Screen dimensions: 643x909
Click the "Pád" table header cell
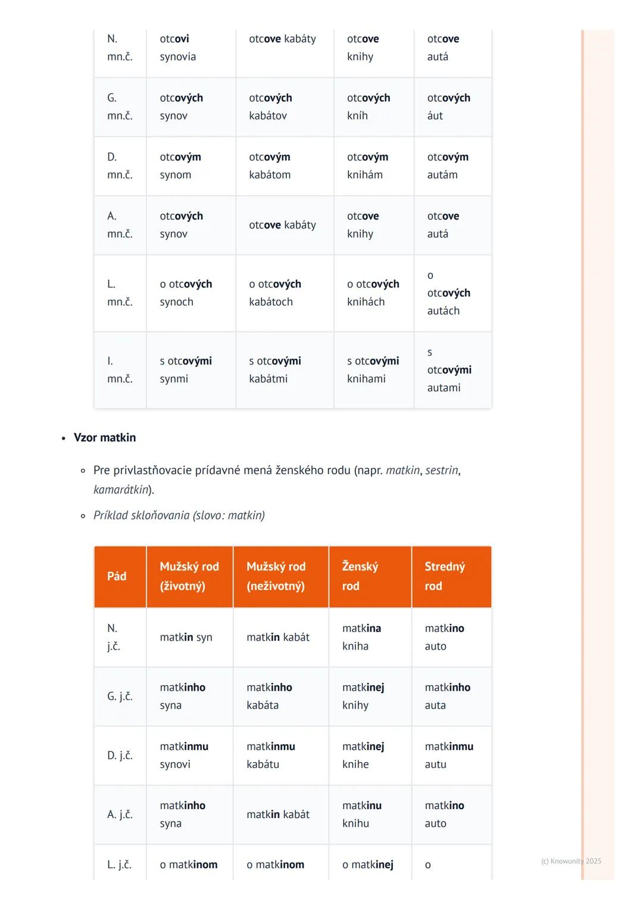click(x=117, y=576)
